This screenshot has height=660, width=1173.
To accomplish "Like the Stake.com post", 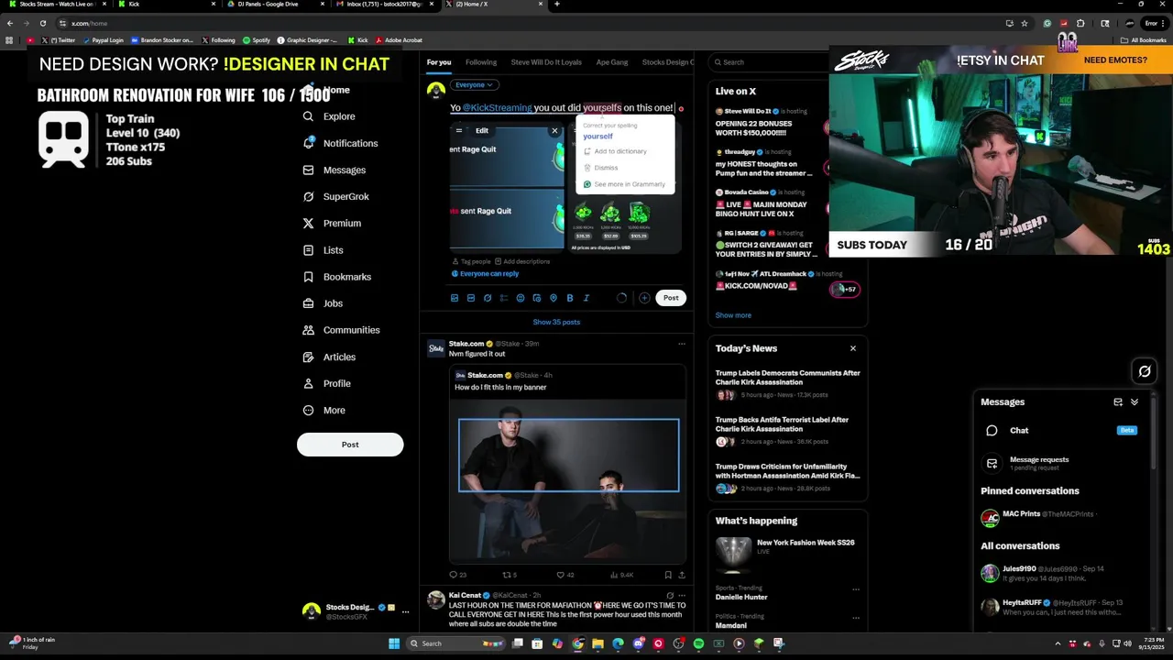I will click(565, 575).
